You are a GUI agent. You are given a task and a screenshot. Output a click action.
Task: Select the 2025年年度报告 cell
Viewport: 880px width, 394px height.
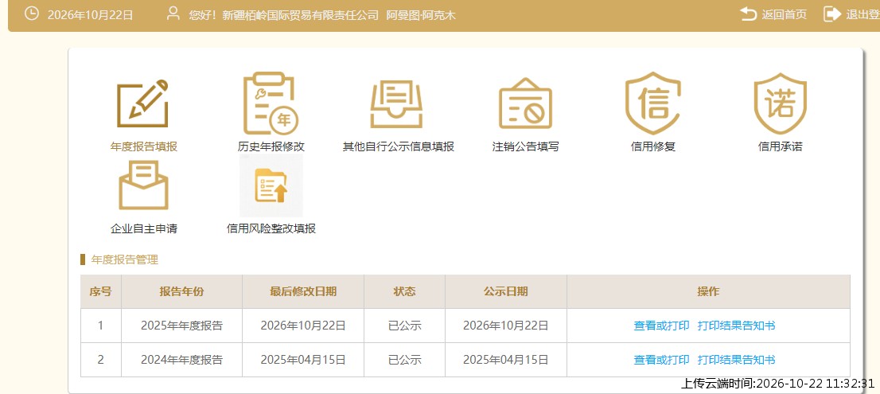[182, 326]
